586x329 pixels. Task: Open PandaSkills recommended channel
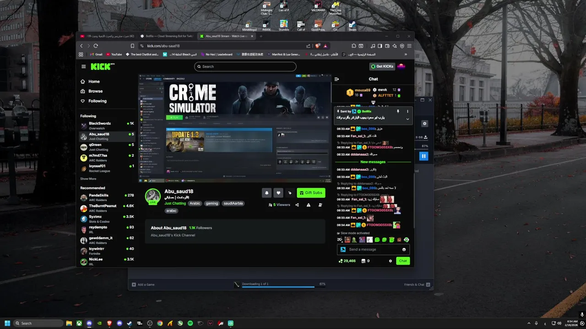pos(107,197)
